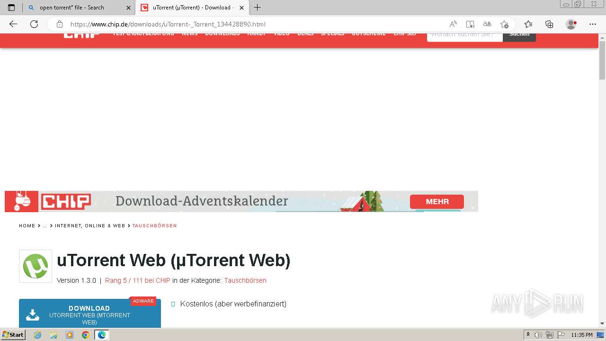Screen dimensions: 606x341
Task: Open the page translate option
Action: [487, 24]
